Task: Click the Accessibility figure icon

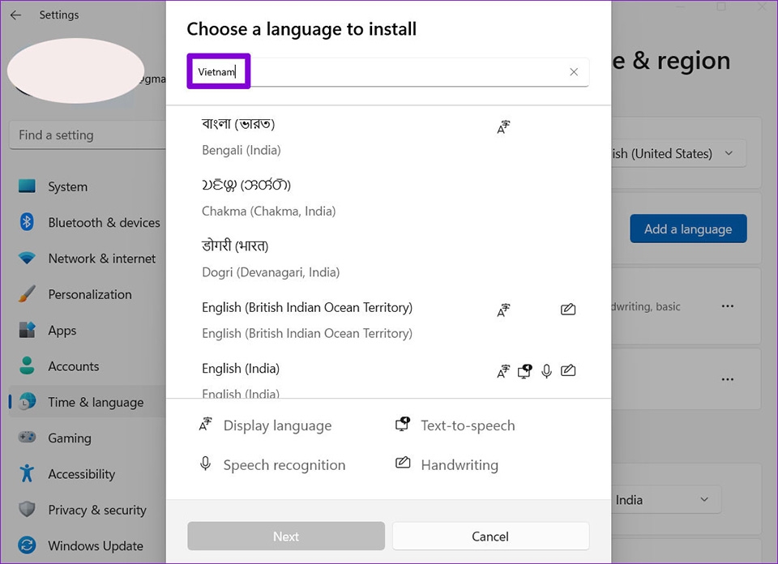Action: pyautogui.click(x=28, y=474)
